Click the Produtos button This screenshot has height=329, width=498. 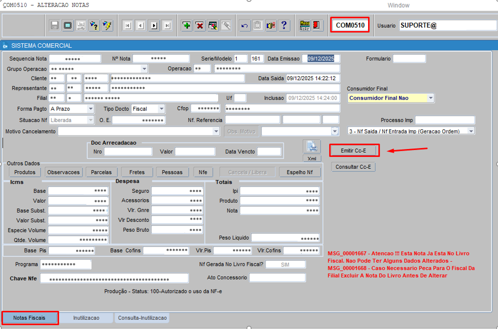25,172
